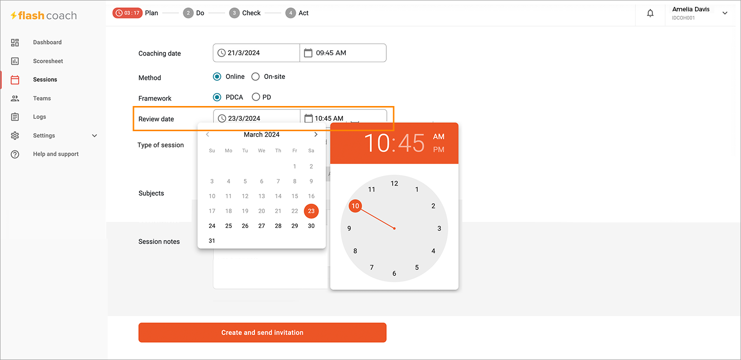This screenshot has height=360, width=741.
Task: Switch time picker to AM
Action: click(439, 137)
